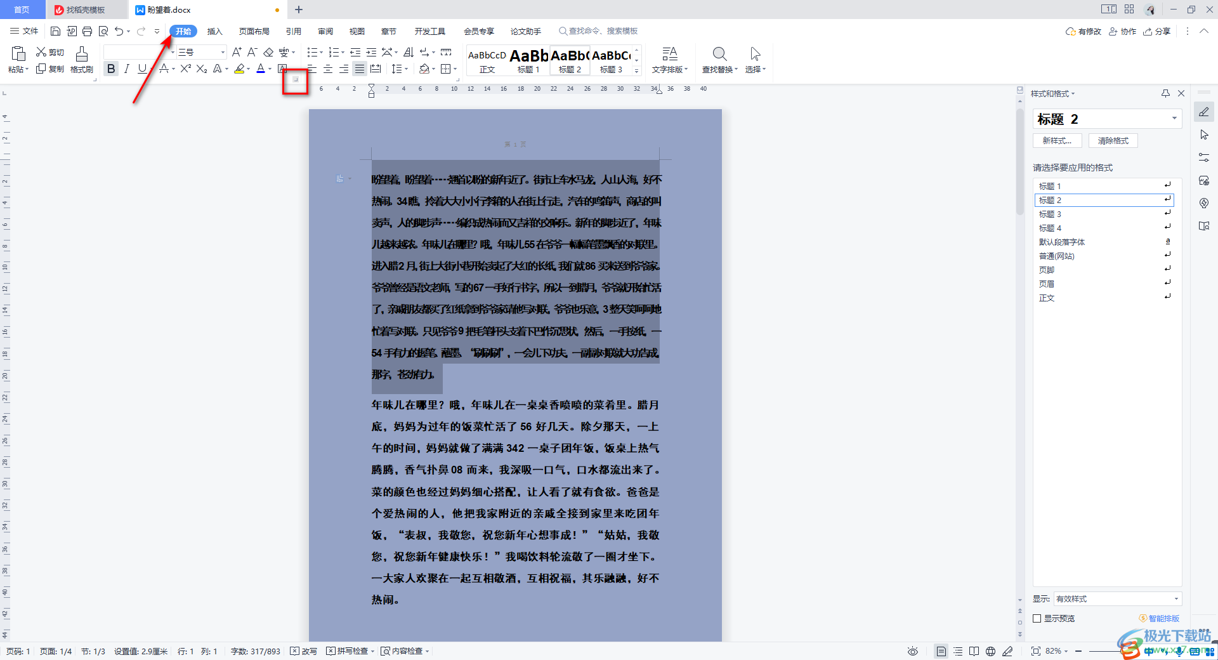Click Cut (剪切) in the toolbar

pos(49,52)
